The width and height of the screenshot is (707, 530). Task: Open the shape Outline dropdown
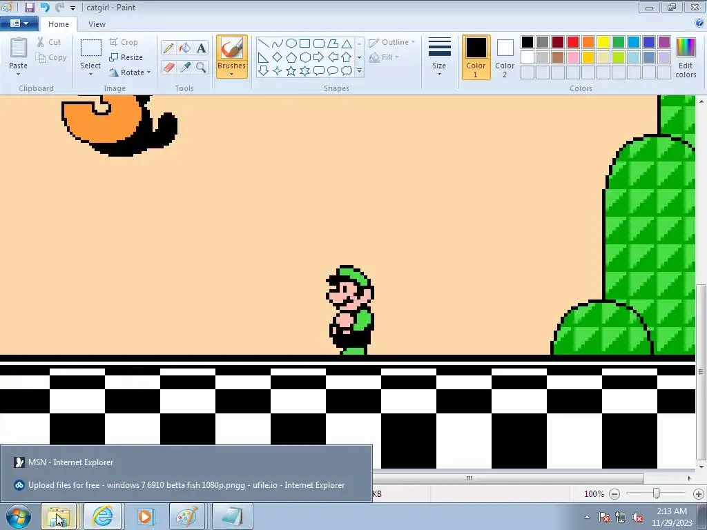(391, 42)
